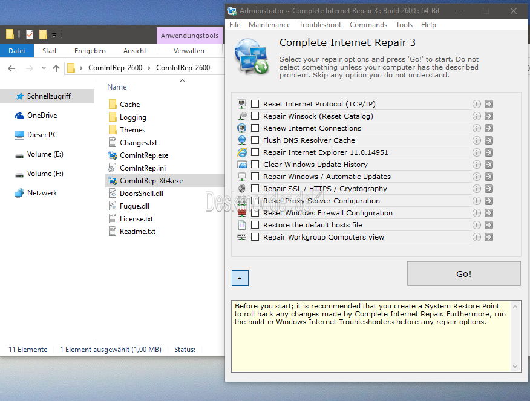The height and width of the screenshot is (401, 530).
Task: Toggle Flush DNS Resolver Cache checkbox
Action: click(255, 140)
